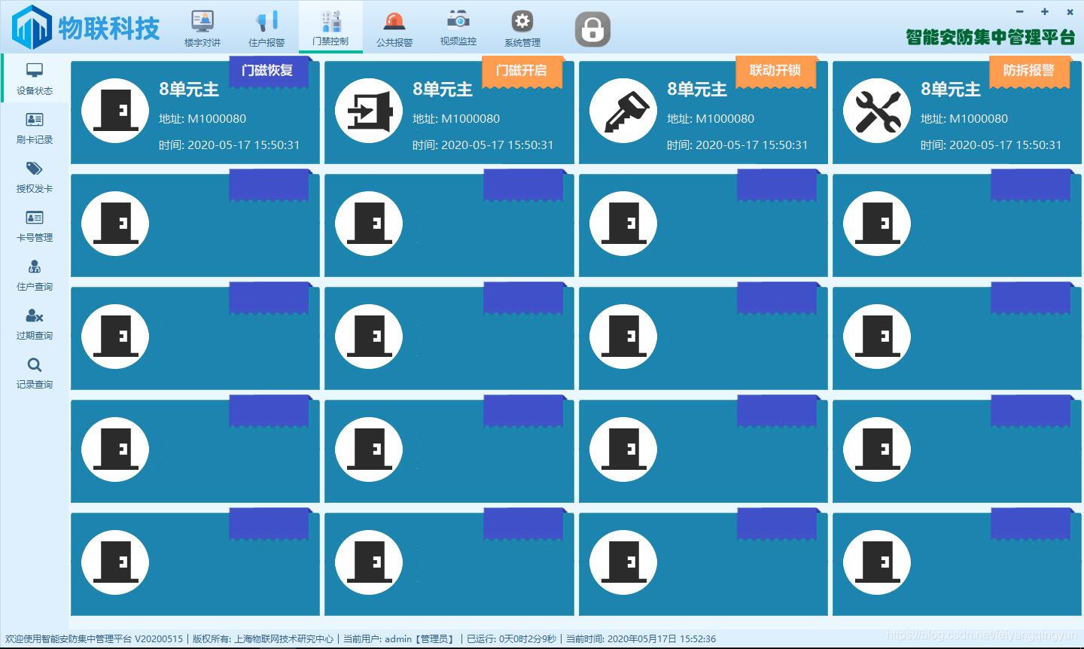
Task: Select the 8单元主 title in the 门磁开启 card
Action: click(443, 90)
